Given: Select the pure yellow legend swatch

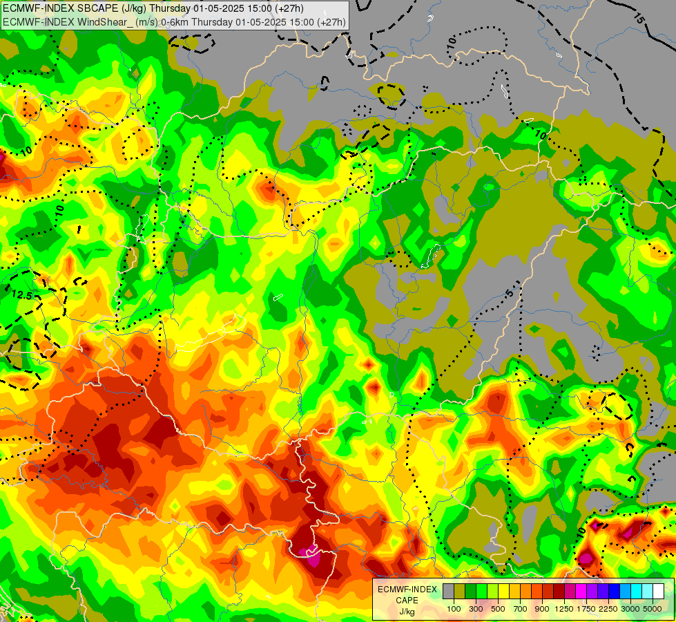Looking at the screenshot, I should tap(503, 591).
